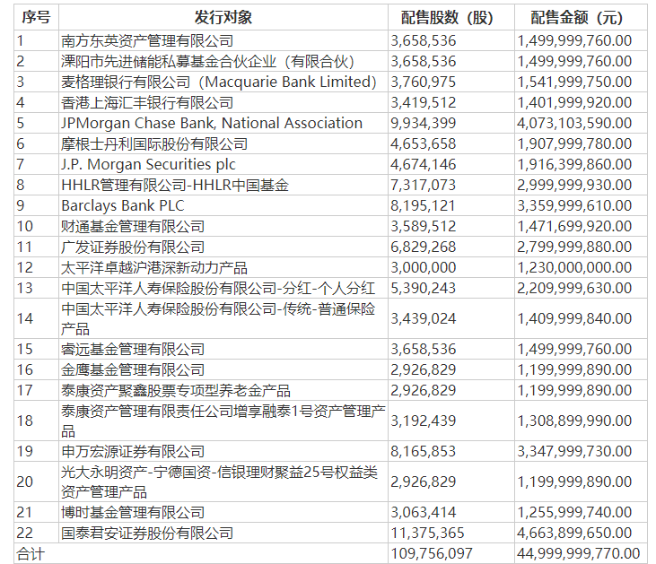Click the 南方东英资产管理有限公司 cell
Viewport: 656px width, 564px height.
point(147,40)
